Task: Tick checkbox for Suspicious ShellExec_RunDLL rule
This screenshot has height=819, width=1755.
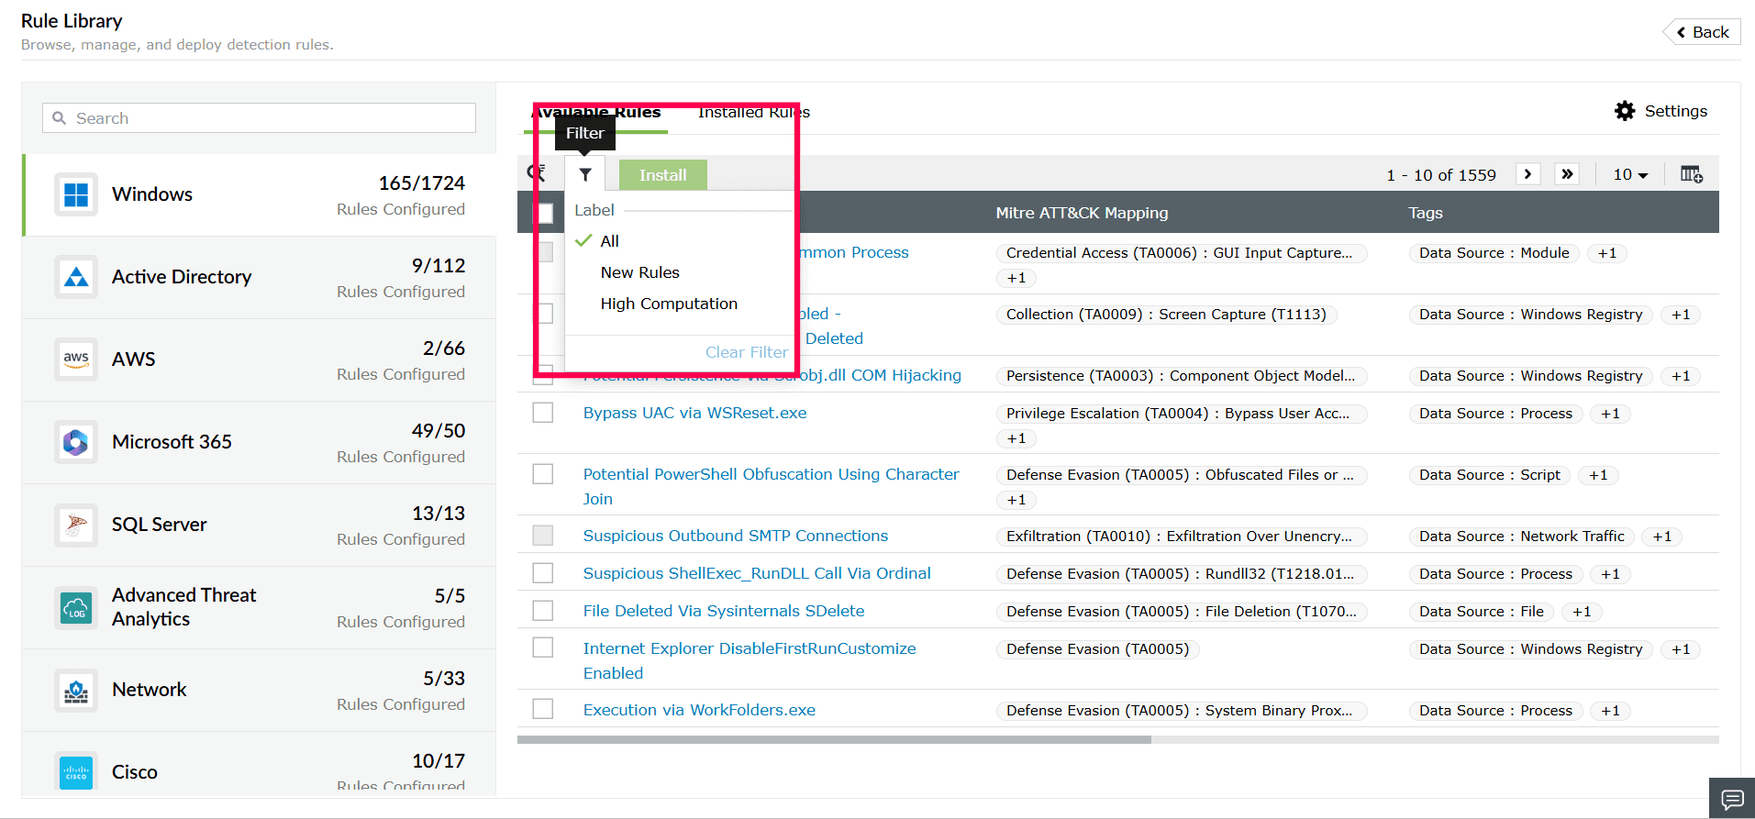Action: pyautogui.click(x=543, y=573)
